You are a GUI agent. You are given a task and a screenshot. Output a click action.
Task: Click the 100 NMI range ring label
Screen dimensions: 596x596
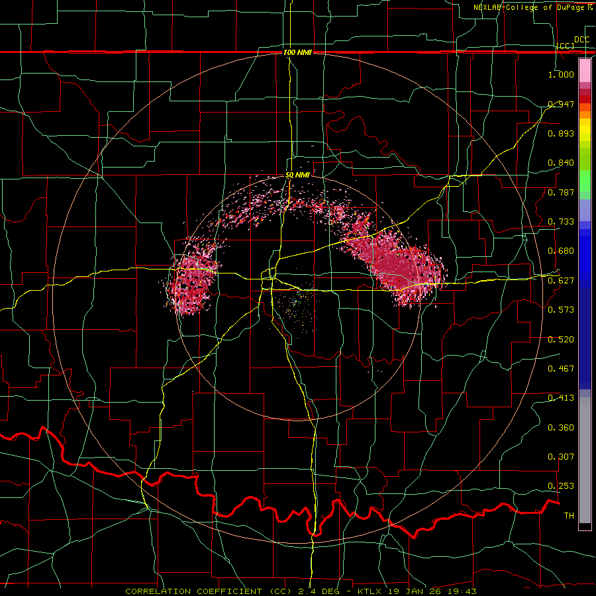click(297, 52)
